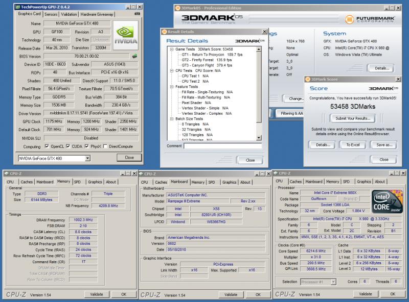Click the Intel Core i7 logo

[387, 203]
